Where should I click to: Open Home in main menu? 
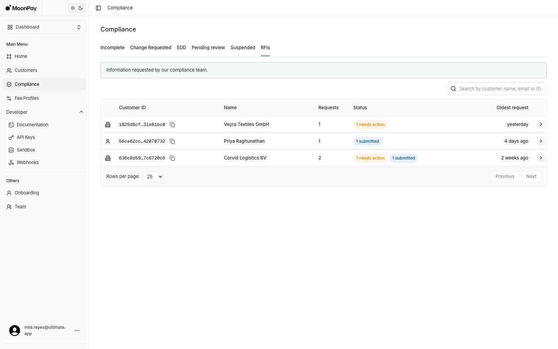coord(44,57)
